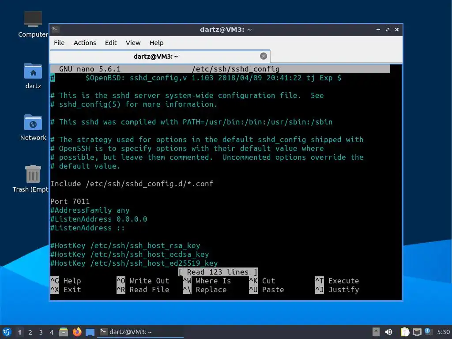
Task: Click the /etc/ssh/sshd_config filename in header
Action: click(x=236, y=69)
